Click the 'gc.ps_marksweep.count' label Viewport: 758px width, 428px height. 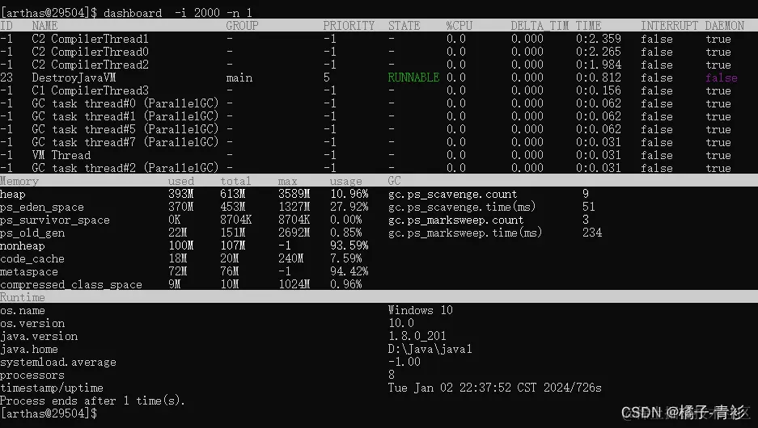click(456, 220)
